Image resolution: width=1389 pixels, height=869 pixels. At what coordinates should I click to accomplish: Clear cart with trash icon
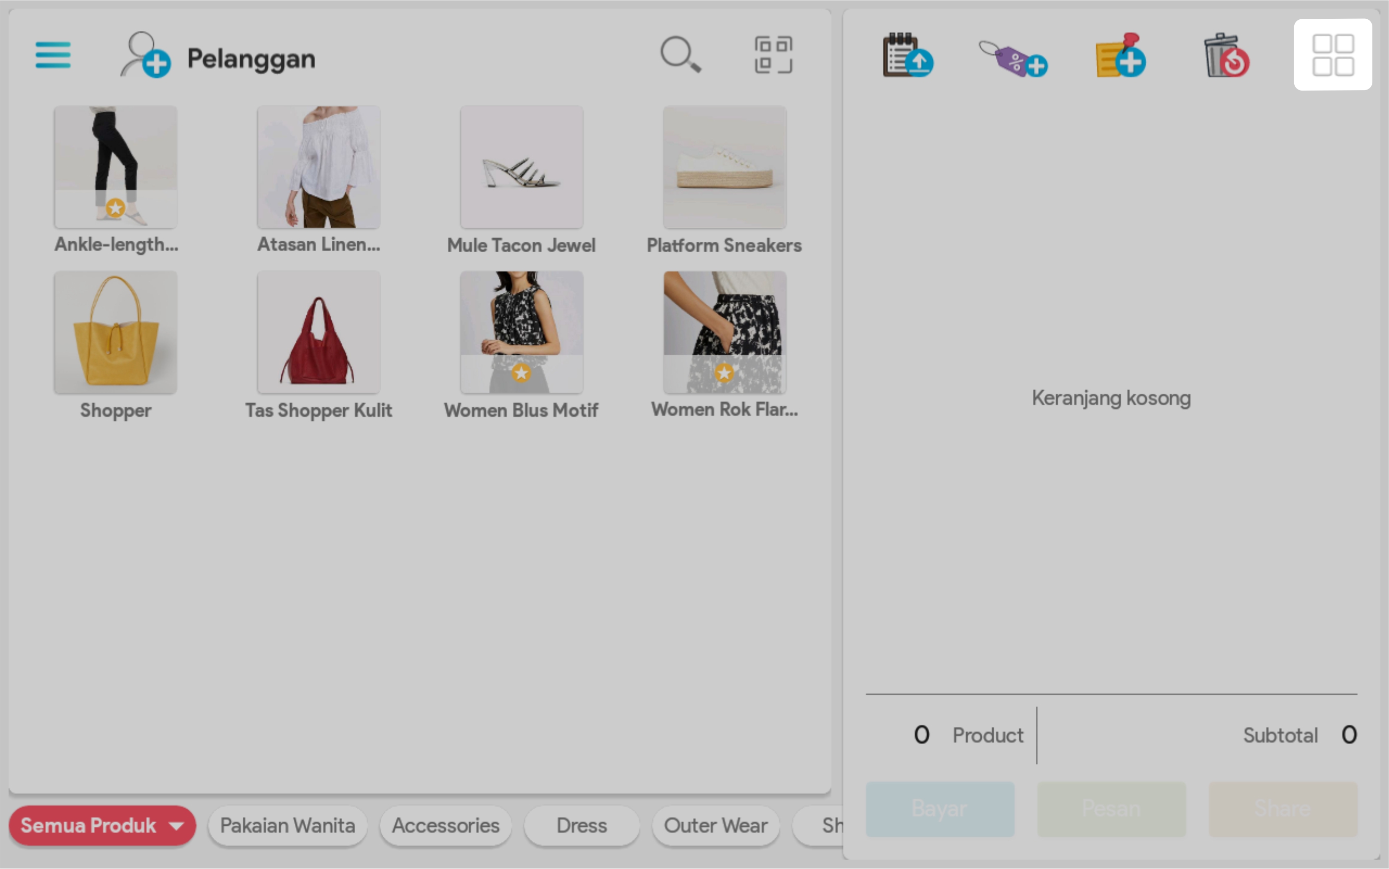1226,55
